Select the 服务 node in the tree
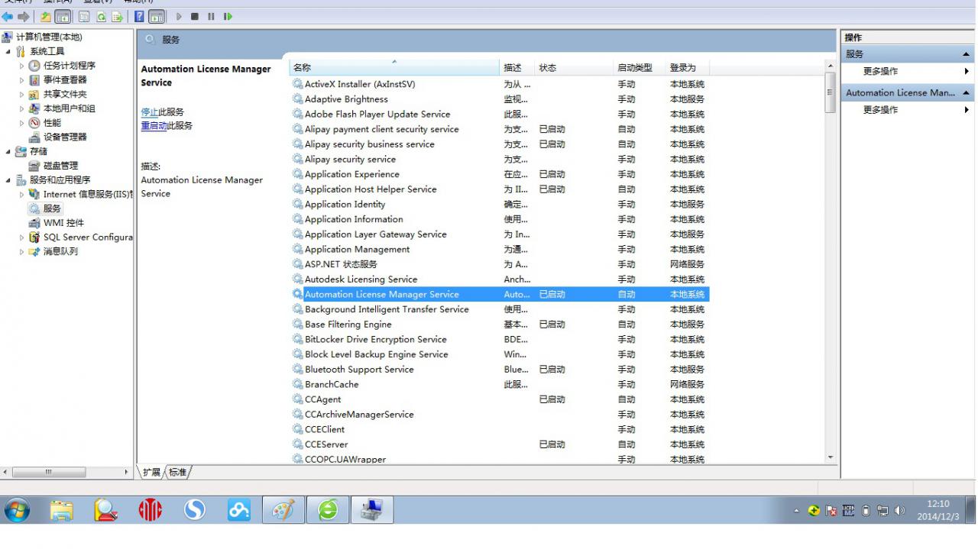The width and height of the screenshot is (978, 549). pos(52,208)
